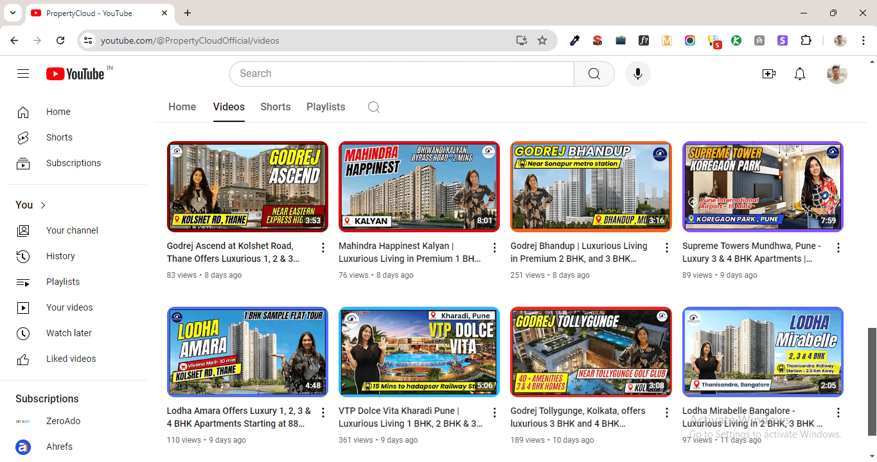This screenshot has width=877, height=462.
Task: Switch to channel Shorts tab
Action: 276,107
